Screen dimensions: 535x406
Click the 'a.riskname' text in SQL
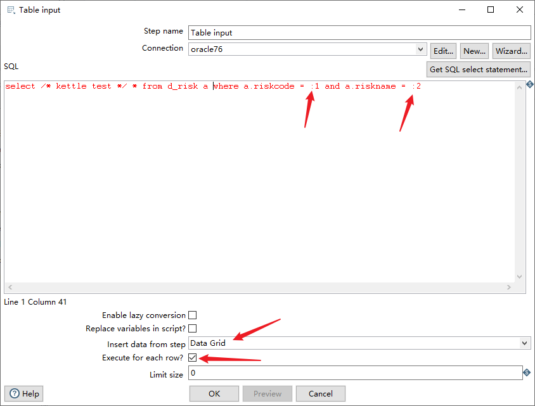[370, 86]
